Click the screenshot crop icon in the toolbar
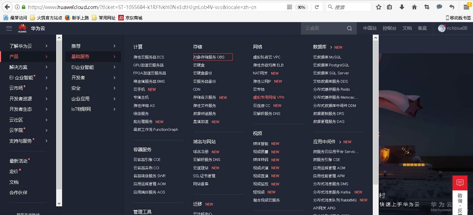 point(427,7)
